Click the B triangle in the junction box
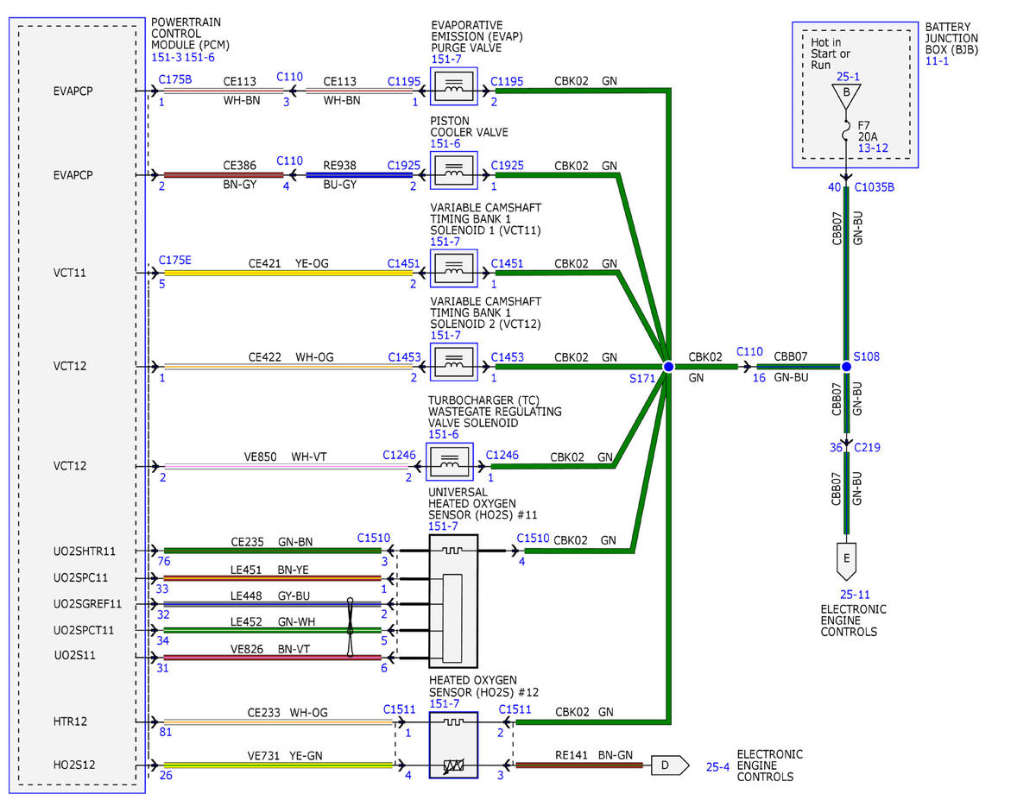Viewport: 1036px width, 800px height. click(x=847, y=98)
